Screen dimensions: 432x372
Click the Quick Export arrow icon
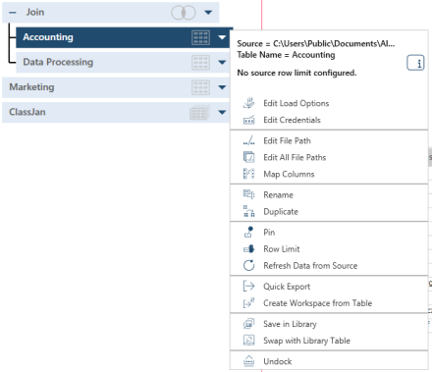point(248,287)
